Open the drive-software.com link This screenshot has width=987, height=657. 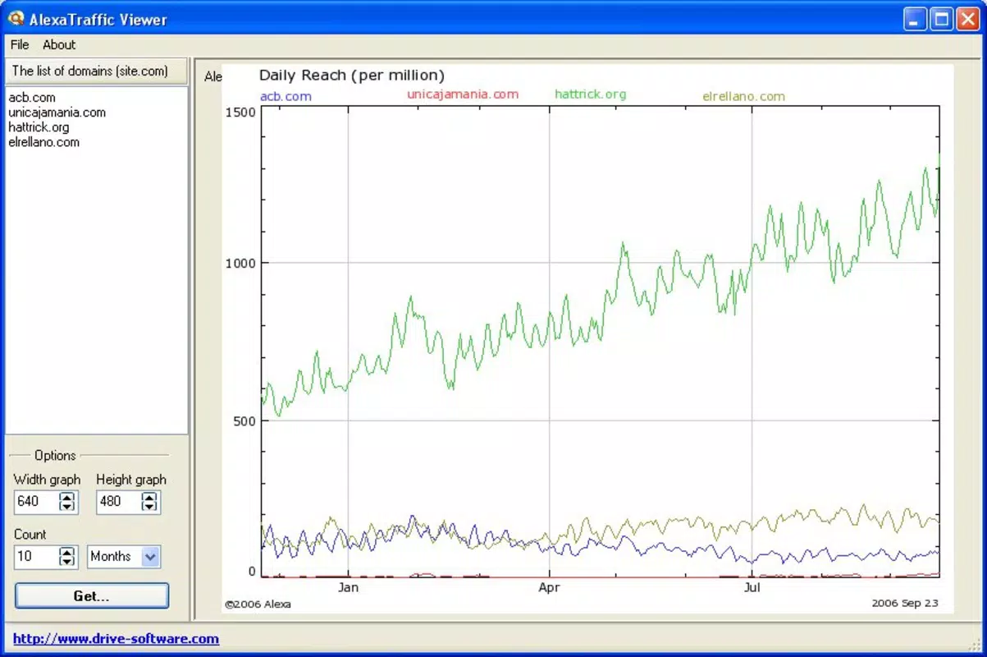tap(116, 639)
